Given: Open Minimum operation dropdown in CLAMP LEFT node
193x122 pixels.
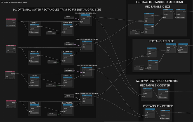Looking at the screenshot, I should click(68, 28).
